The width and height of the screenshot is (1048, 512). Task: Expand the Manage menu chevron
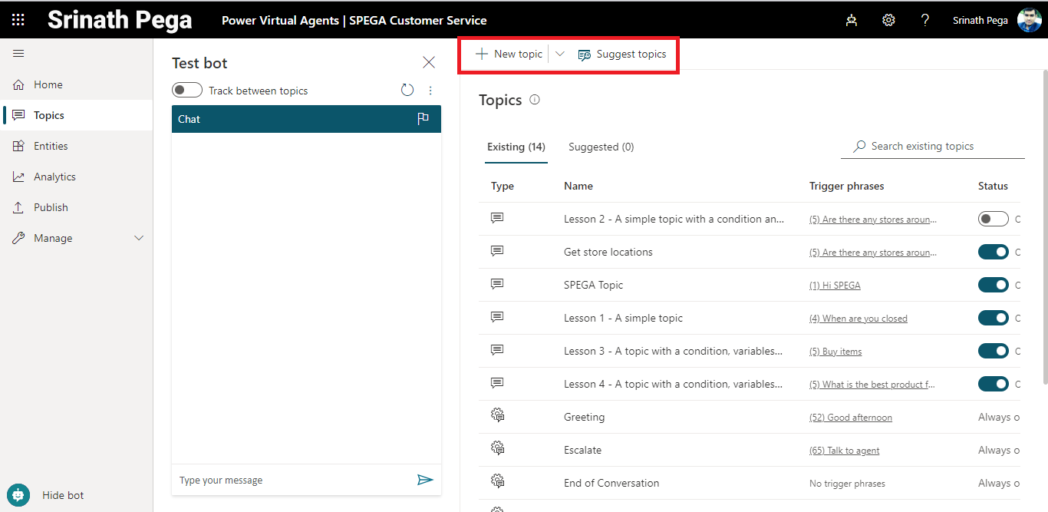[139, 238]
